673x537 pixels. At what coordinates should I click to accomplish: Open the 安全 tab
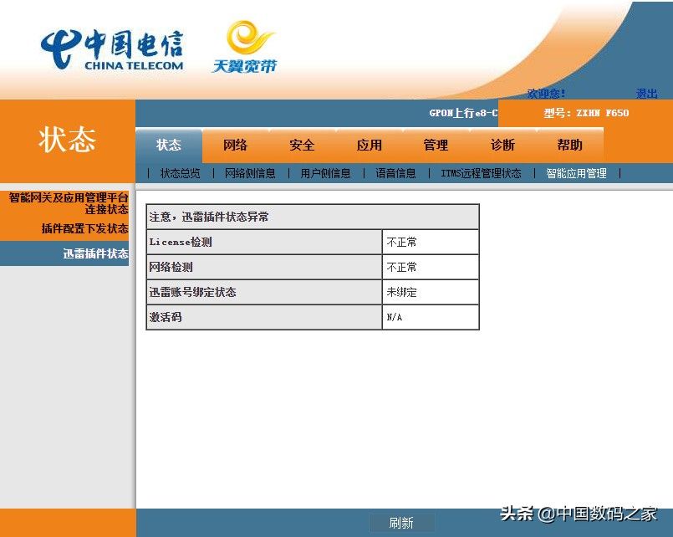(302, 145)
